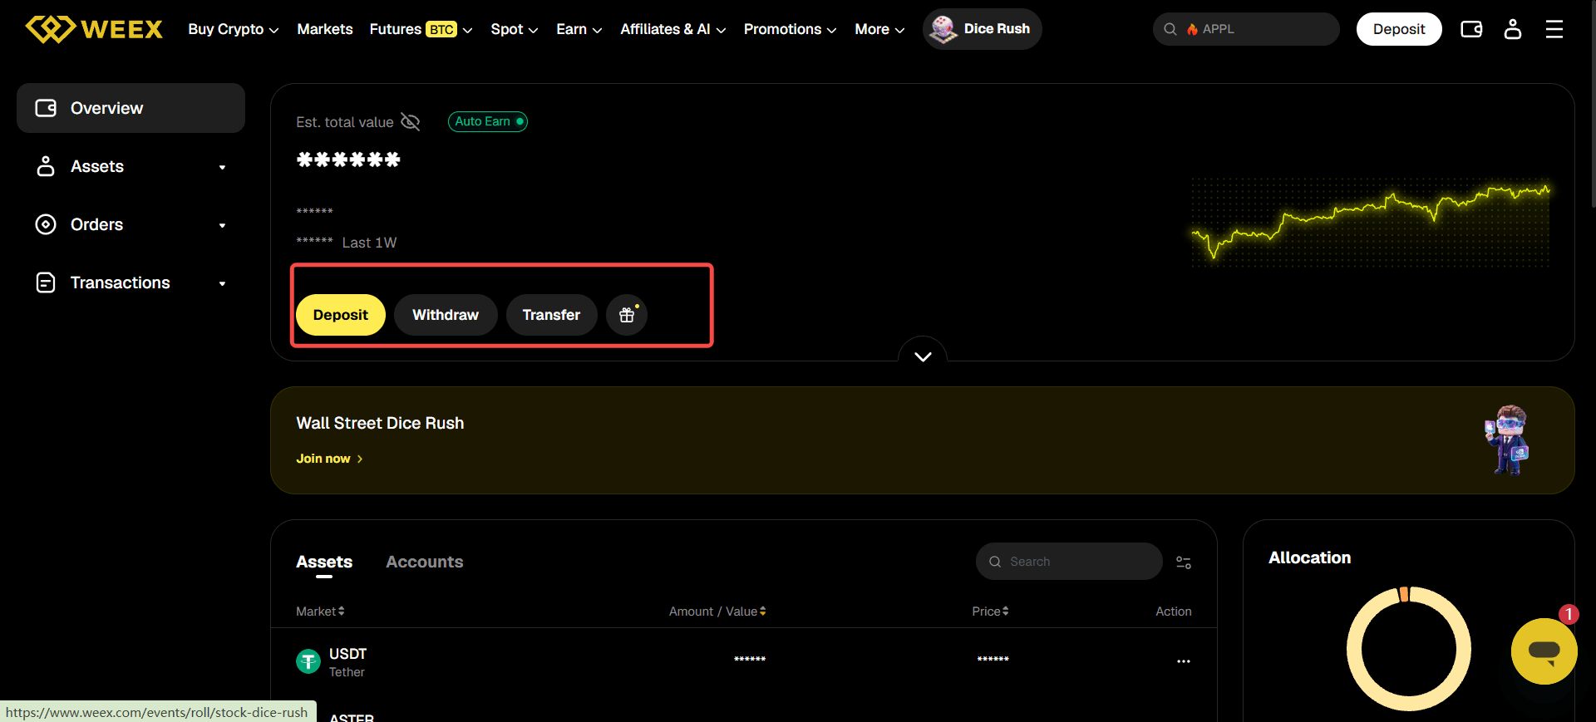This screenshot has height=722, width=1596.
Task: Focus the APPL search box in header
Action: pos(1246,29)
